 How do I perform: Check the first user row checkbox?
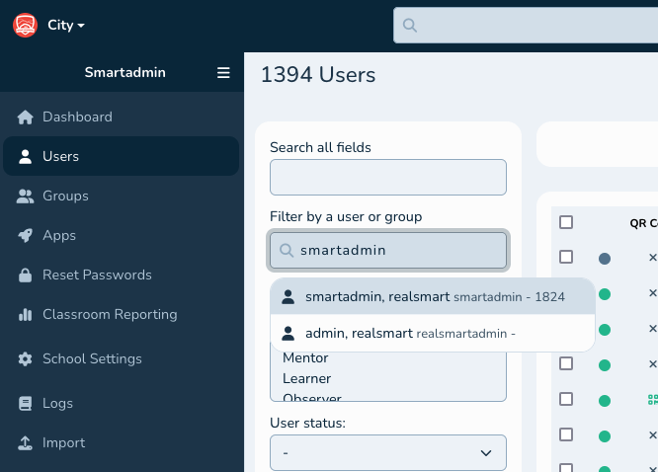(566, 257)
